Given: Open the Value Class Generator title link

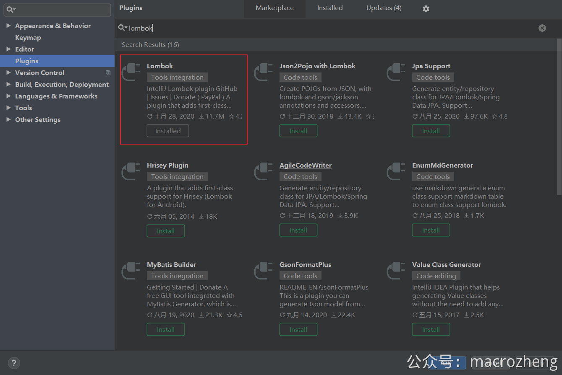Looking at the screenshot, I should tap(447, 264).
